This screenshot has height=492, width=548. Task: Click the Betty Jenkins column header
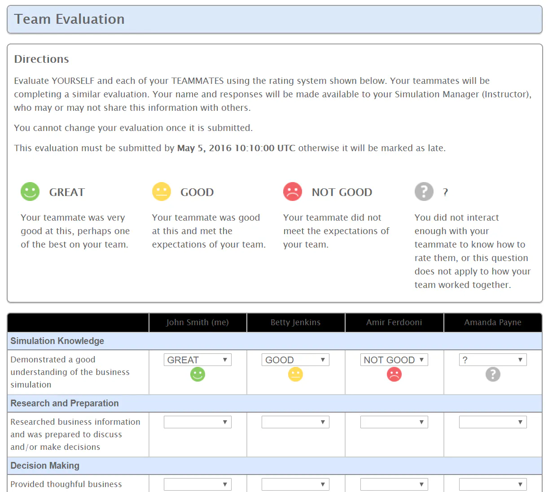296,322
